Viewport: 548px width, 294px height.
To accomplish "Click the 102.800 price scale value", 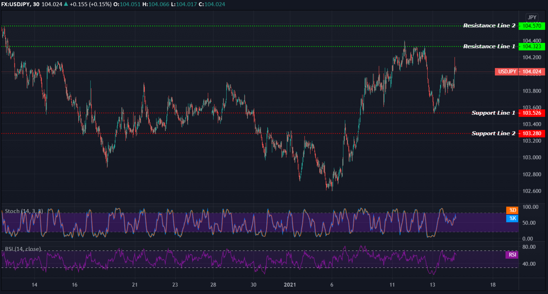I will coord(532,175).
